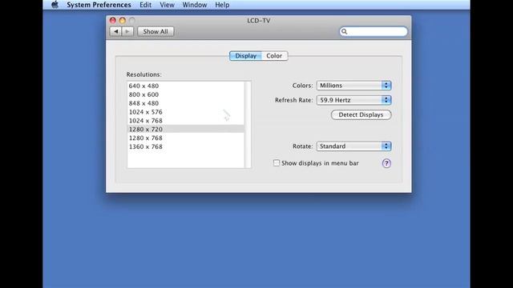The height and width of the screenshot is (288, 513).
Task: Select 1024 x 768 resolution
Action: pyautogui.click(x=185, y=121)
